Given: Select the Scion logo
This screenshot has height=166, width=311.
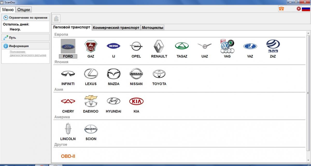Looking at the screenshot, I should [91, 129].
